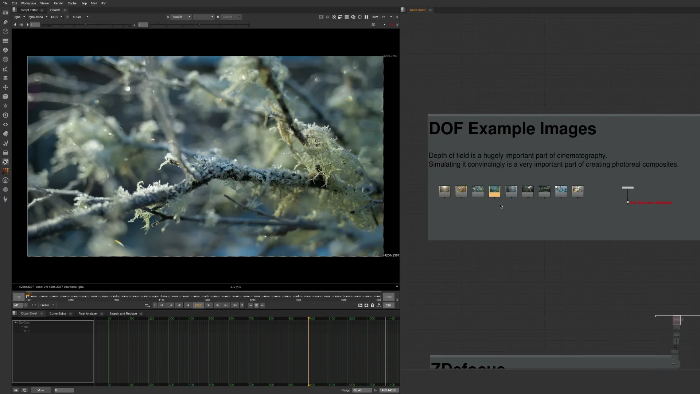Image resolution: width=700 pixels, height=394 pixels.
Task: Open the Time nodes clock icon
Action: coord(5,31)
